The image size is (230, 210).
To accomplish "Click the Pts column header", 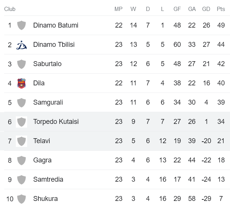I will (x=221, y=9).
